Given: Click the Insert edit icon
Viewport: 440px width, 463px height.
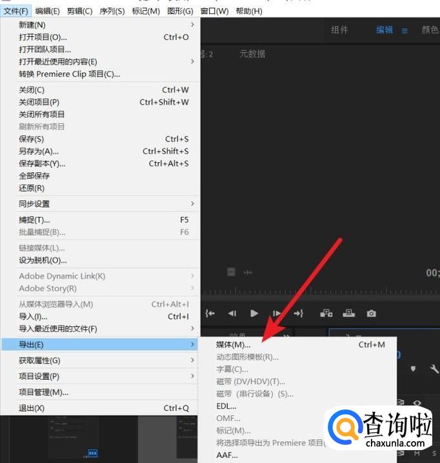Looking at the screenshot, I should (326, 313).
